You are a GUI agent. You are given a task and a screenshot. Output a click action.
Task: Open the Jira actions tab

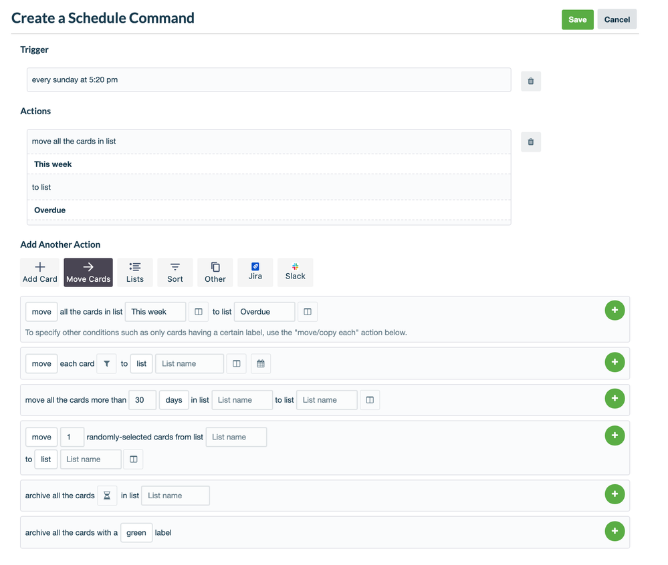pyautogui.click(x=255, y=272)
